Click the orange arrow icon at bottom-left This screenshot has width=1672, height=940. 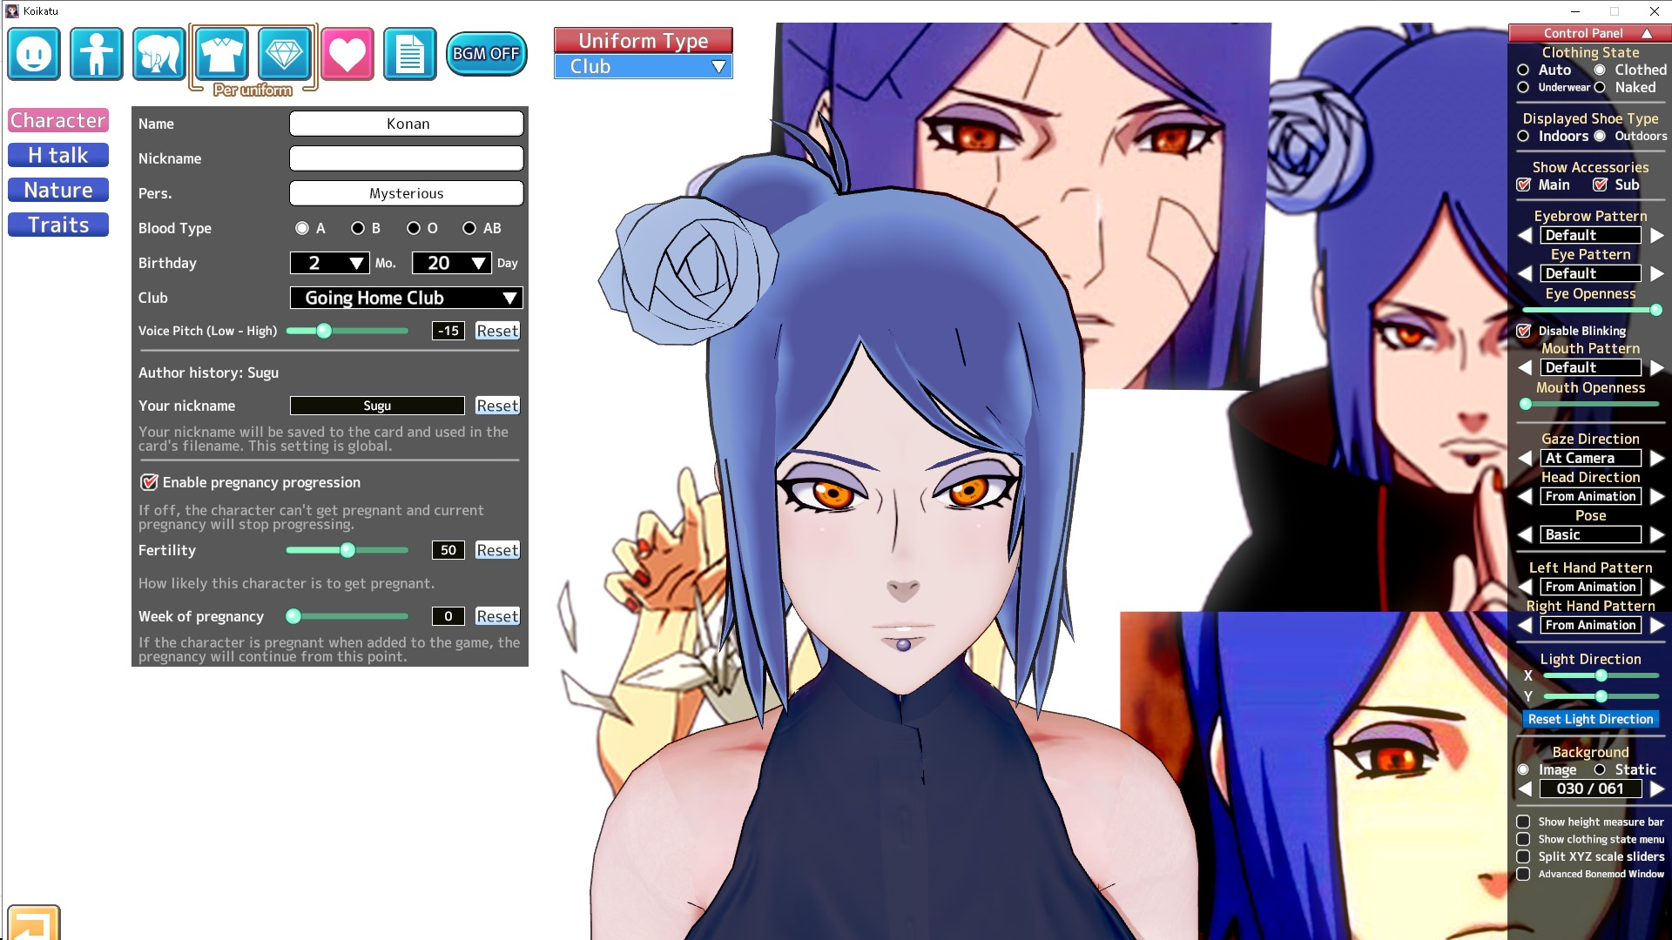pos(34,923)
